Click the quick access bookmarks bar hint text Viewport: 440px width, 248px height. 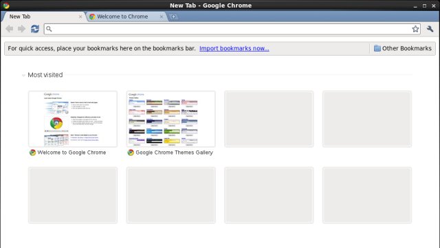coord(102,48)
